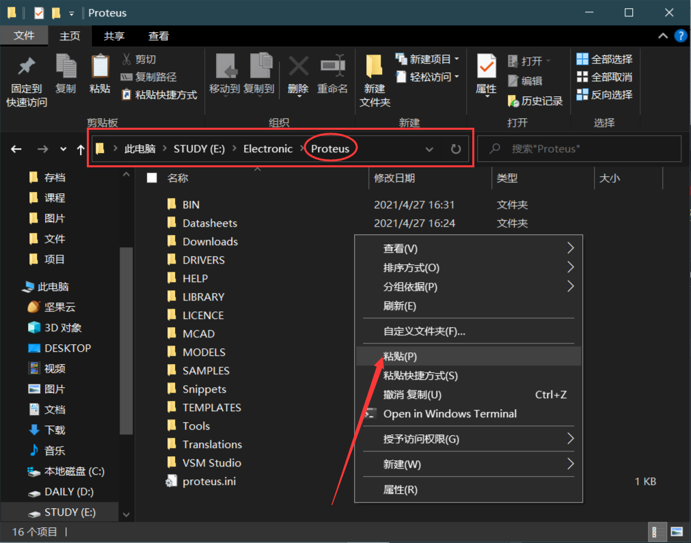Click the Help question mark icon

coord(681,36)
